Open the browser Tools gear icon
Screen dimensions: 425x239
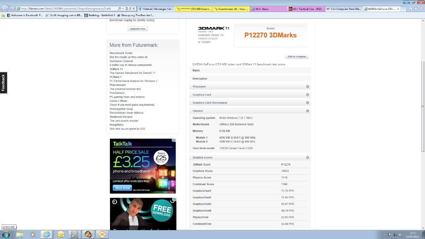421,9
